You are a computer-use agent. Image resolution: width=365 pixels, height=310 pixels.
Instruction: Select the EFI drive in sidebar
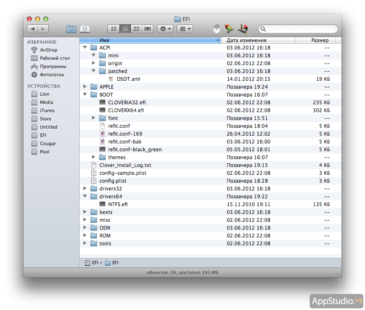39,135
